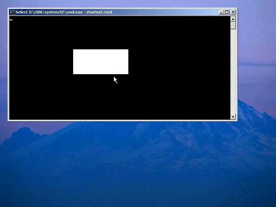Maximize the cmd.exe window
The width and height of the screenshot is (276, 207).
click(227, 12)
